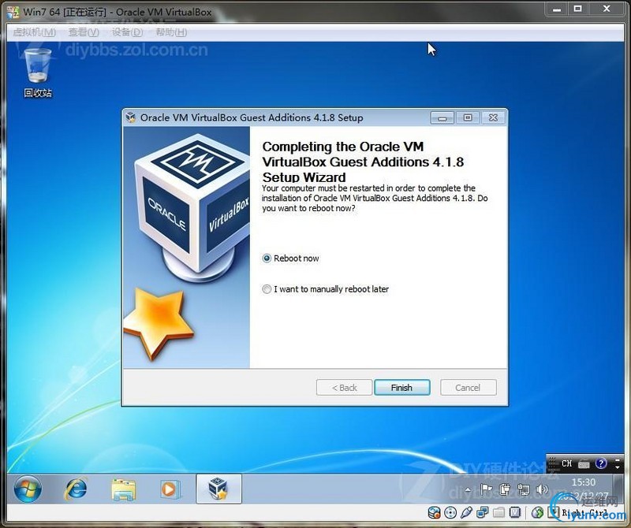Click the language bar grip handle

pyautogui.click(x=552, y=463)
